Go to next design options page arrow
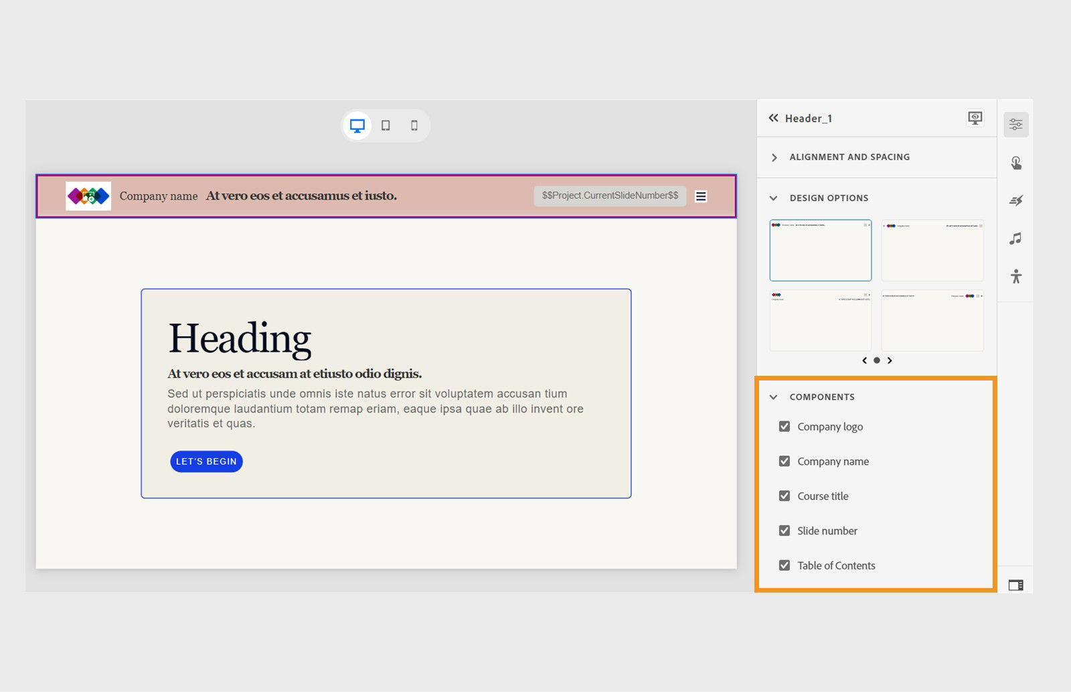Viewport: 1071px width, 692px height. point(890,360)
